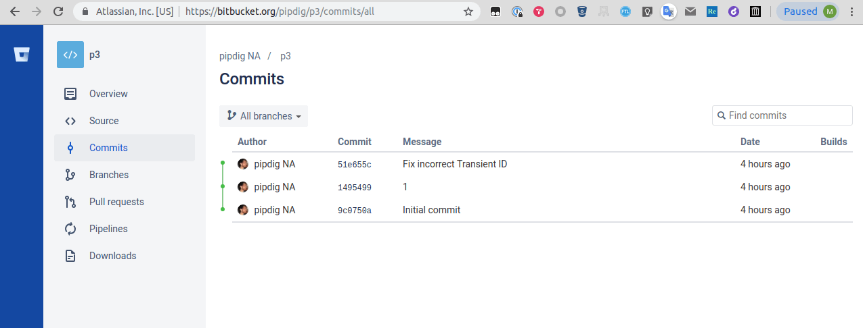Viewport: 863px width, 328px height.
Task: Click the p3 repository code icon
Action: (x=70, y=55)
